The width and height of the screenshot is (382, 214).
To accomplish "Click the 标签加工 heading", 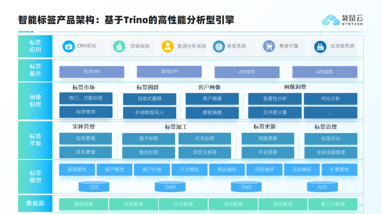I will (x=176, y=127).
